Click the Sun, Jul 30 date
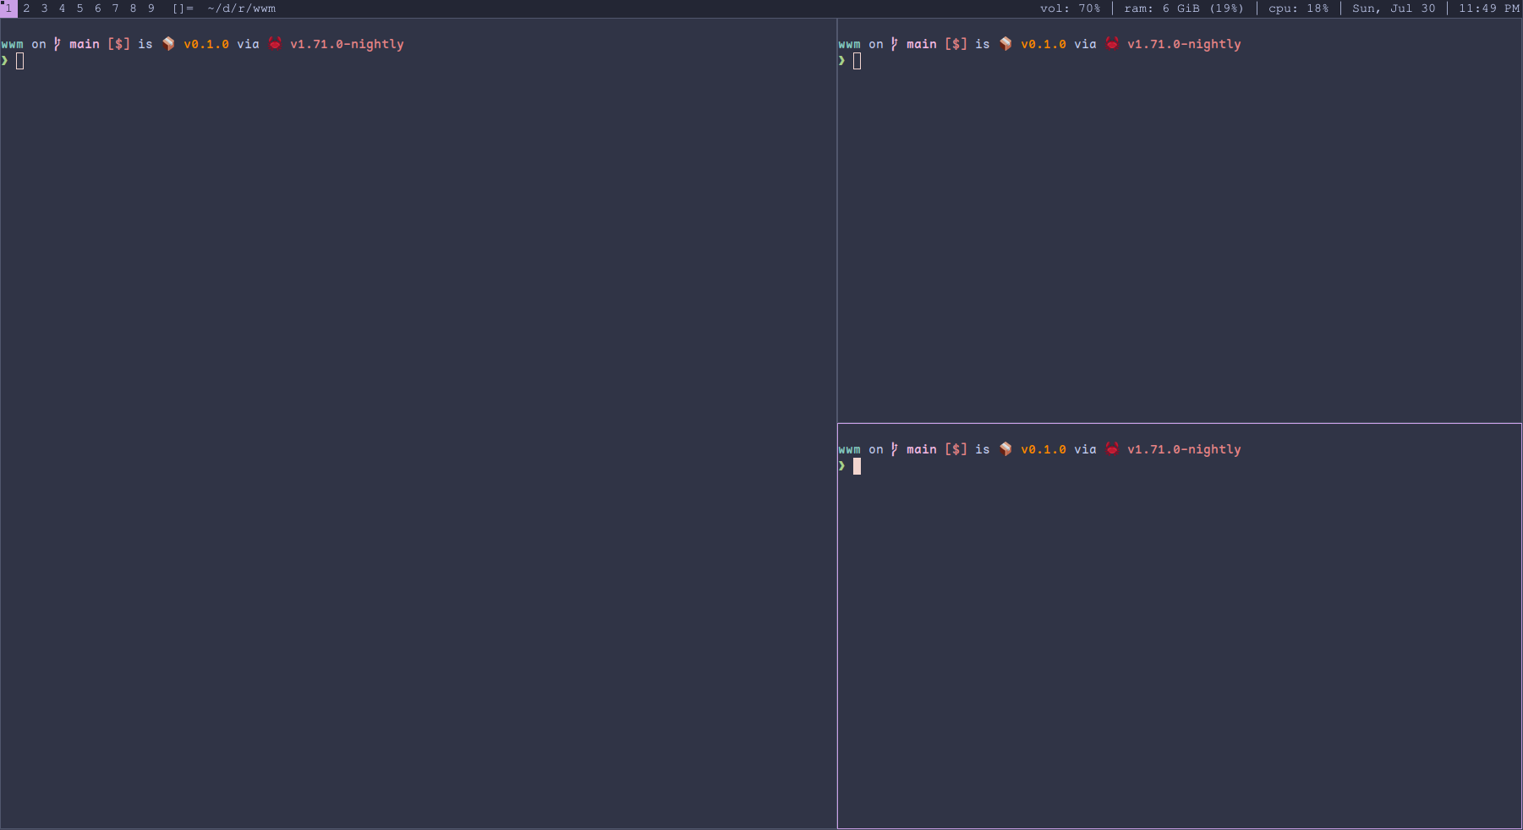Image resolution: width=1523 pixels, height=830 pixels. [x=1394, y=8]
